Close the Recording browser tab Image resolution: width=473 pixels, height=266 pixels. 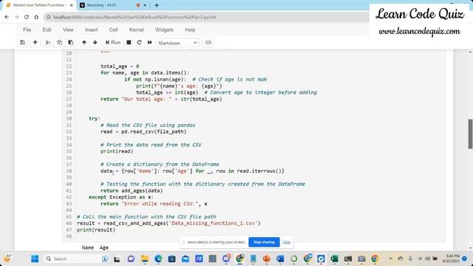pos(145,5)
